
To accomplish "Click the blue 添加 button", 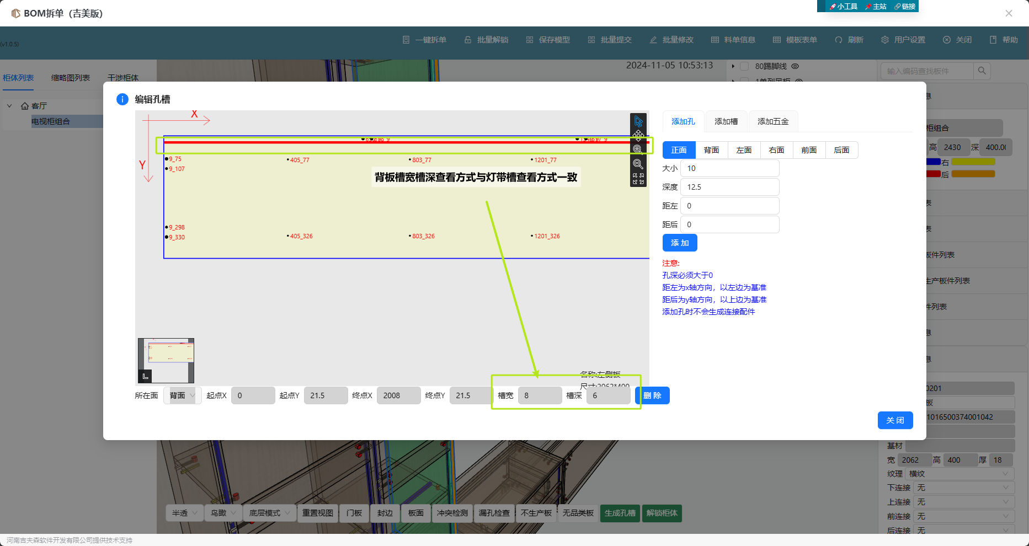I will pyautogui.click(x=680, y=243).
